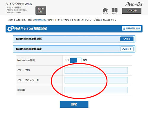Follow the NetMeister site link

tap(41, 20)
